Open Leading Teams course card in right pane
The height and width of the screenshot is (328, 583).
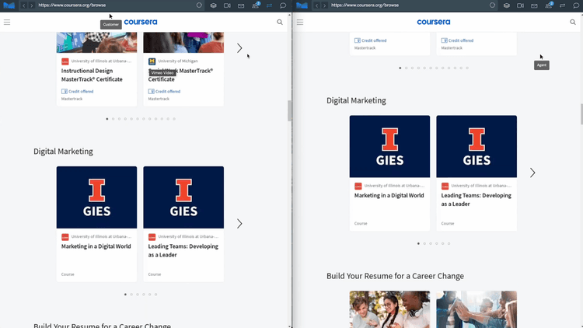point(476,199)
